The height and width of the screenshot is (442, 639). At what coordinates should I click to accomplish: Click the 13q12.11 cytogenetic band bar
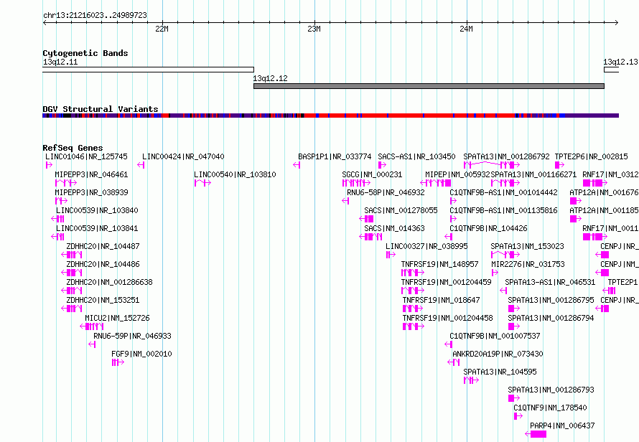[x=148, y=70]
